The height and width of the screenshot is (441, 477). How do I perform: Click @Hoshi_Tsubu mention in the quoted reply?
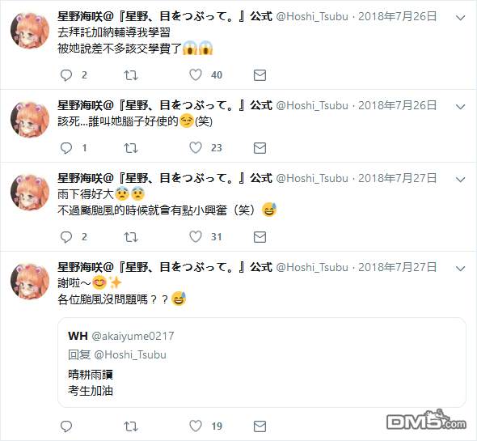click(130, 354)
